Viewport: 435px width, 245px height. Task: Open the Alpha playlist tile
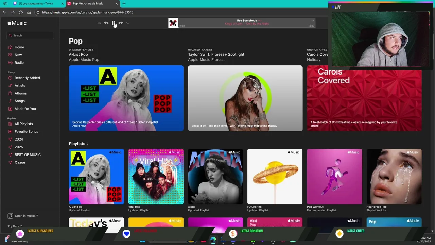(215, 177)
